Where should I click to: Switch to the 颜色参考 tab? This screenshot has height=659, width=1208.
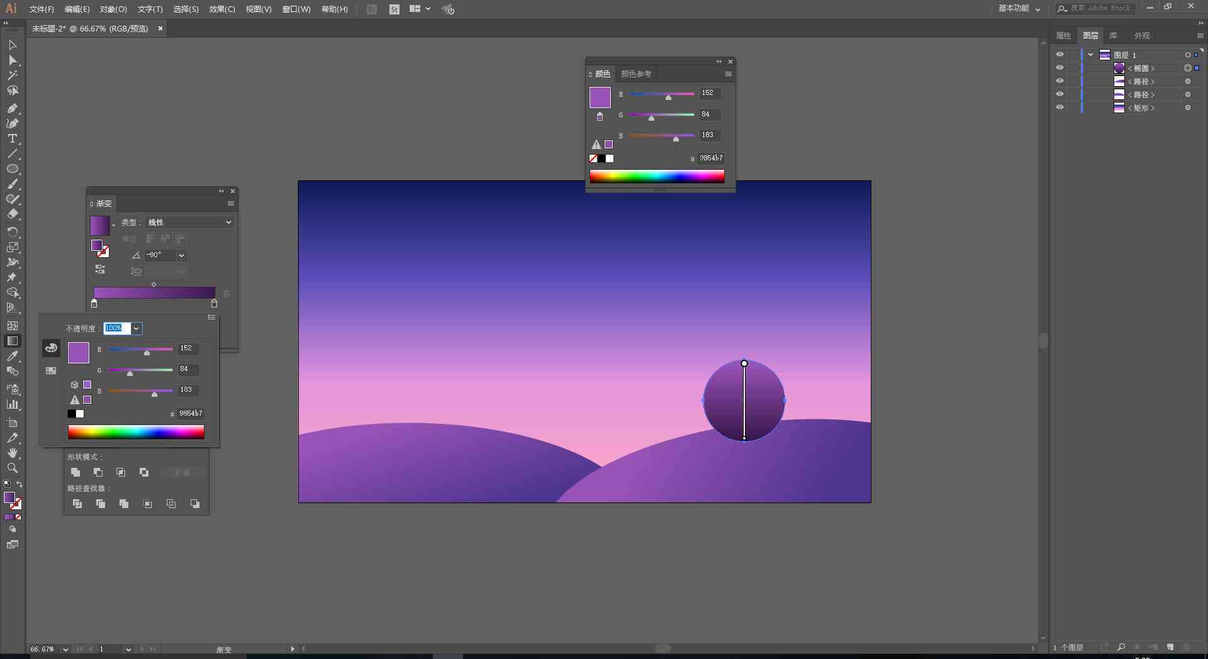pyautogui.click(x=636, y=74)
